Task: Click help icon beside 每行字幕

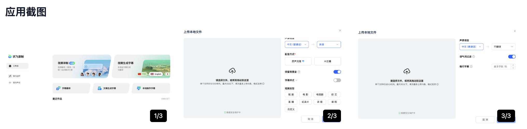Action: pos(471,67)
